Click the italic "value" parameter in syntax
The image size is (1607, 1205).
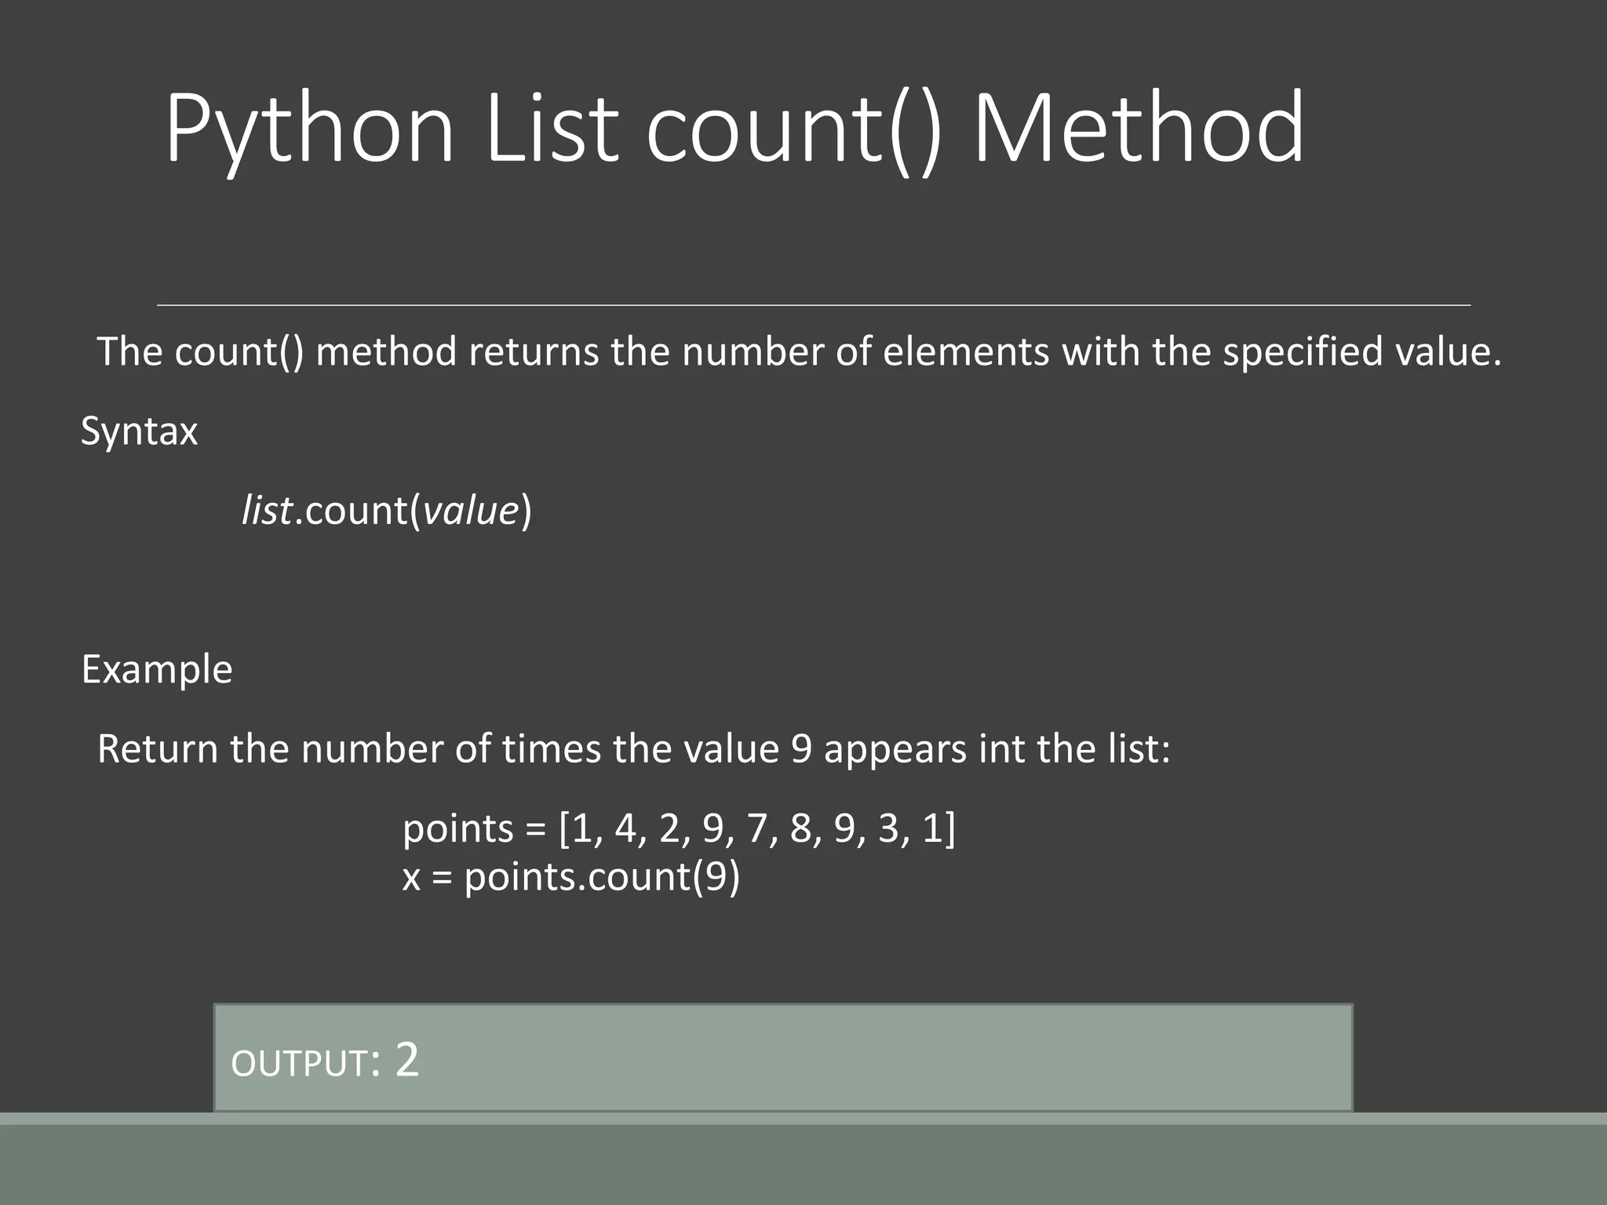coord(471,511)
